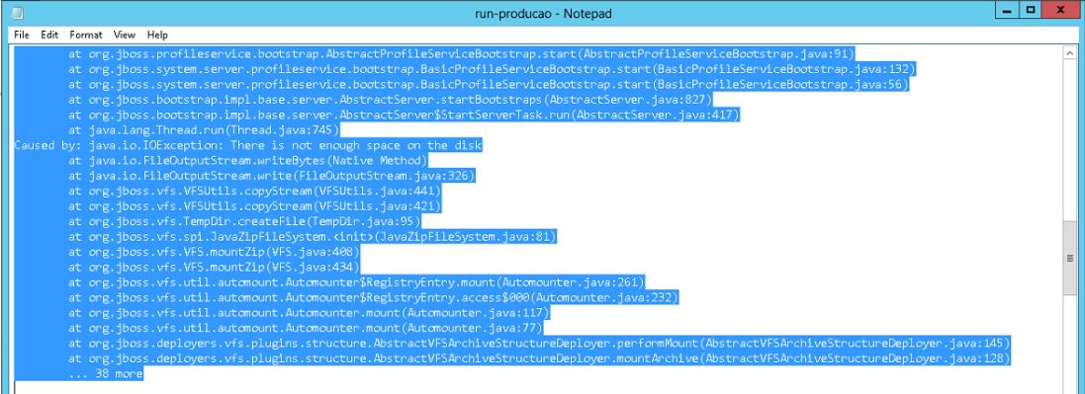Image resolution: width=1085 pixels, height=394 pixels.
Task: Click the 'Automounter.mount(Automounter.java:117)' line
Action: 309,313
